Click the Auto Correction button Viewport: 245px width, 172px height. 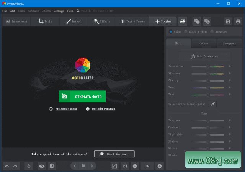pyautogui.click(x=204, y=56)
